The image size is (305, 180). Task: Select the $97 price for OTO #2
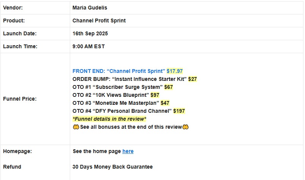coord(155,95)
